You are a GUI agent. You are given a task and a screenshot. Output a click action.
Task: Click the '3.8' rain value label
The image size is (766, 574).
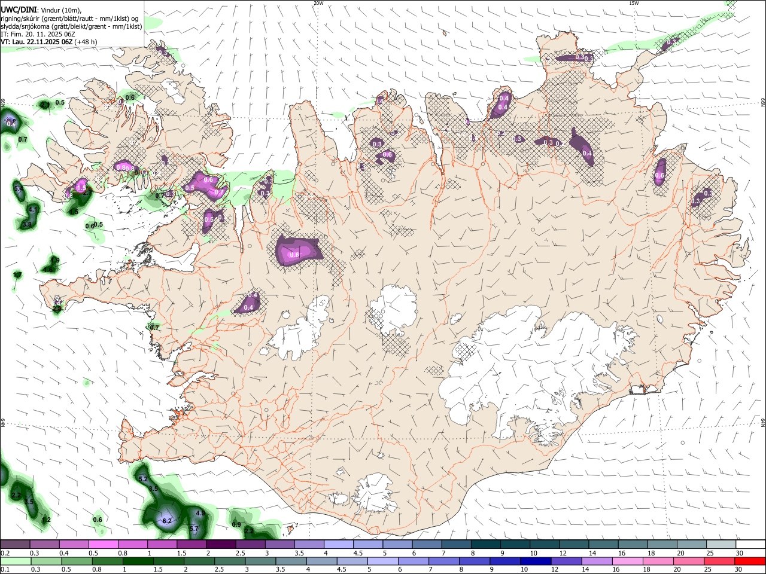click(26, 225)
